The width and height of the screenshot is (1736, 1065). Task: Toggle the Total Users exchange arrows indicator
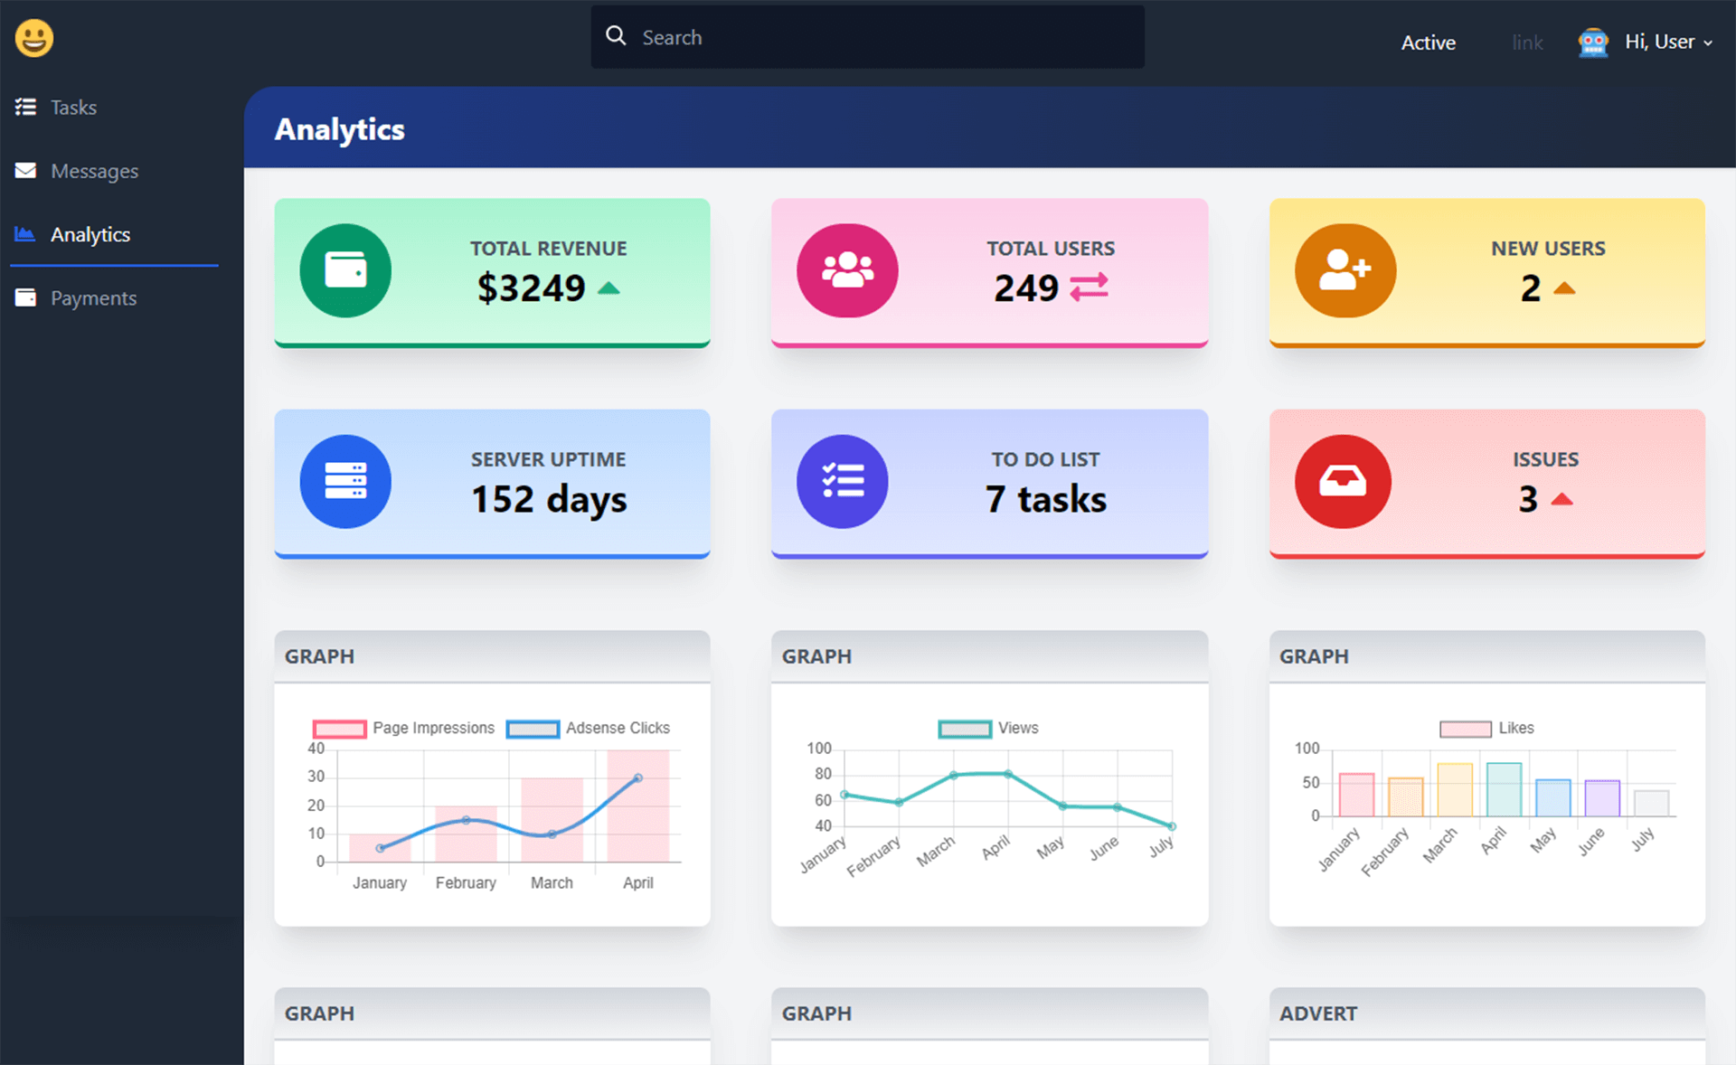click(1090, 287)
